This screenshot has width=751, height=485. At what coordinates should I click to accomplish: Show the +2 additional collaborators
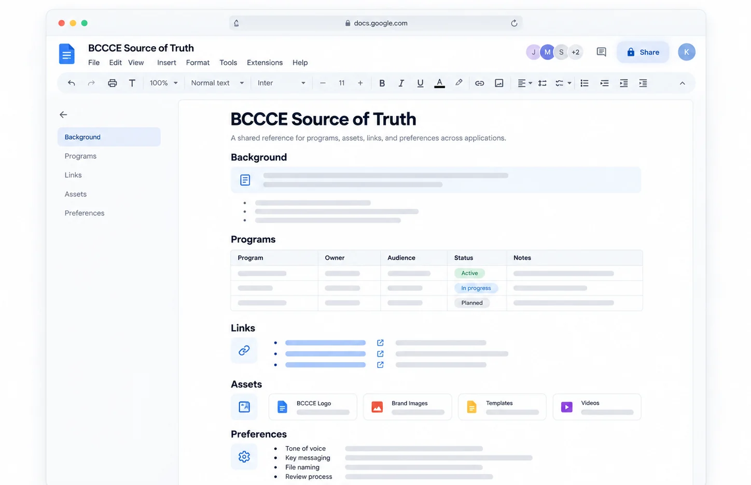tap(575, 52)
